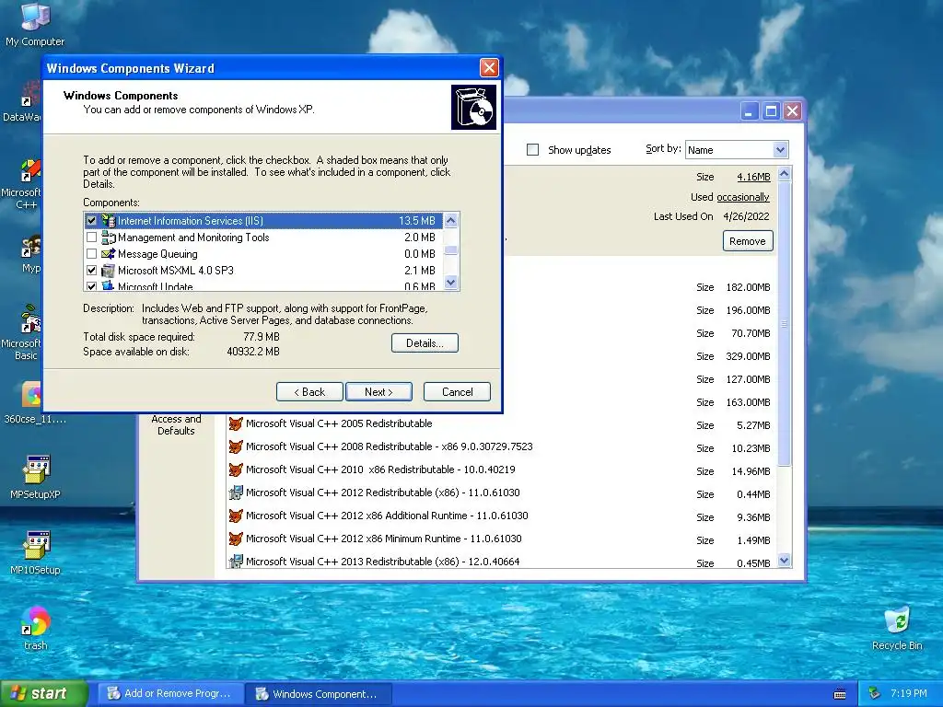943x707 pixels.
Task: Switch to Add or Remove Programs taskbar button
Action: click(x=171, y=693)
